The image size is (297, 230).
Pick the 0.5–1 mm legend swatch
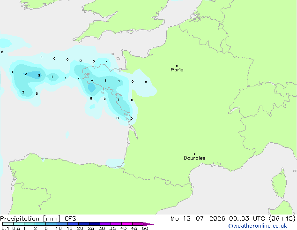pyautogui.click(x=19, y=224)
